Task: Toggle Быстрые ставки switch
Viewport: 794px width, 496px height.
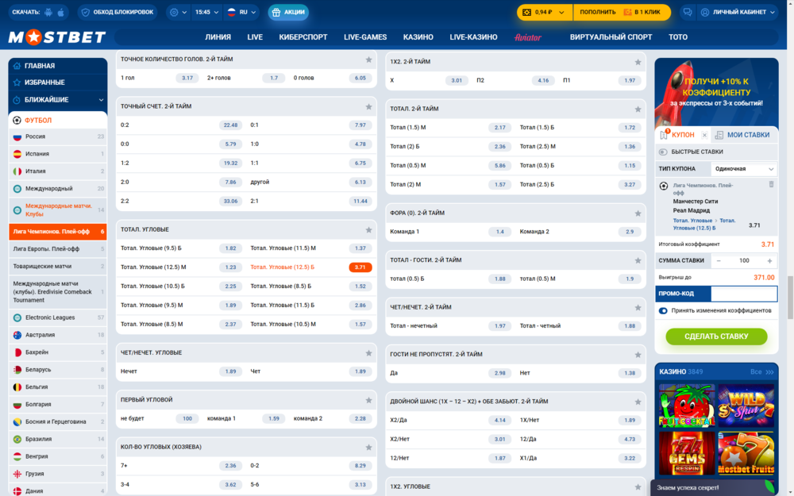Action: 663,152
